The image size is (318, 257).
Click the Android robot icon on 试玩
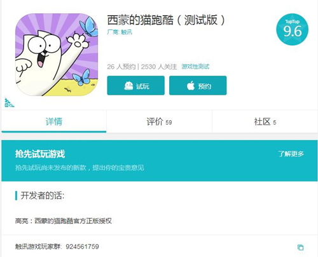[128, 86]
